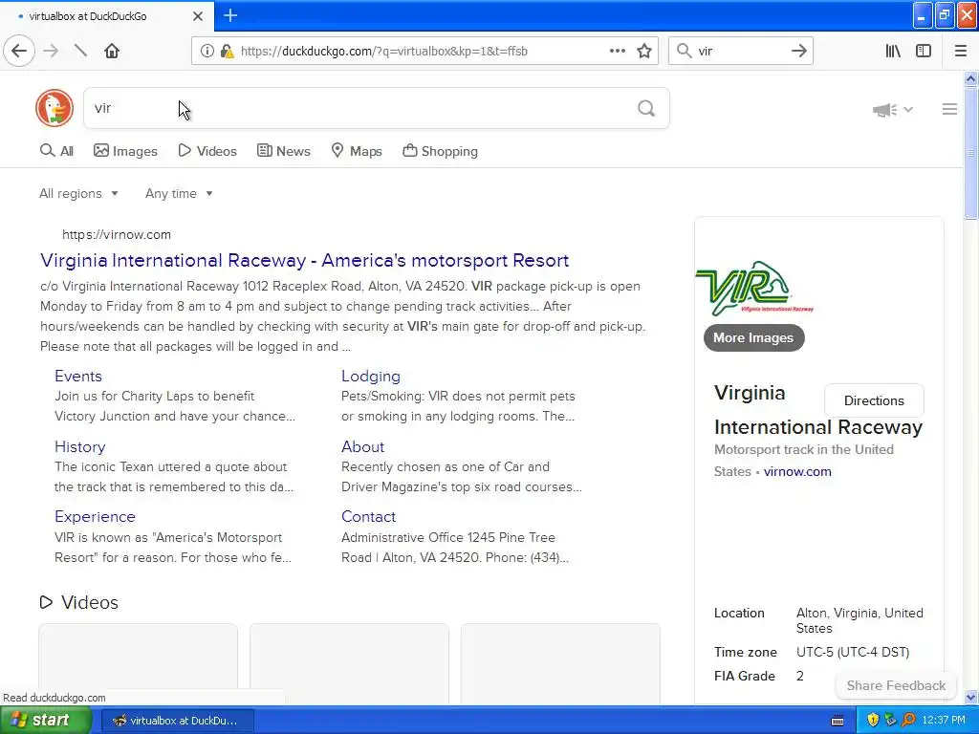Open the Firefox hamburger menu
The image size is (979, 734).
click(x=961, y=52)
